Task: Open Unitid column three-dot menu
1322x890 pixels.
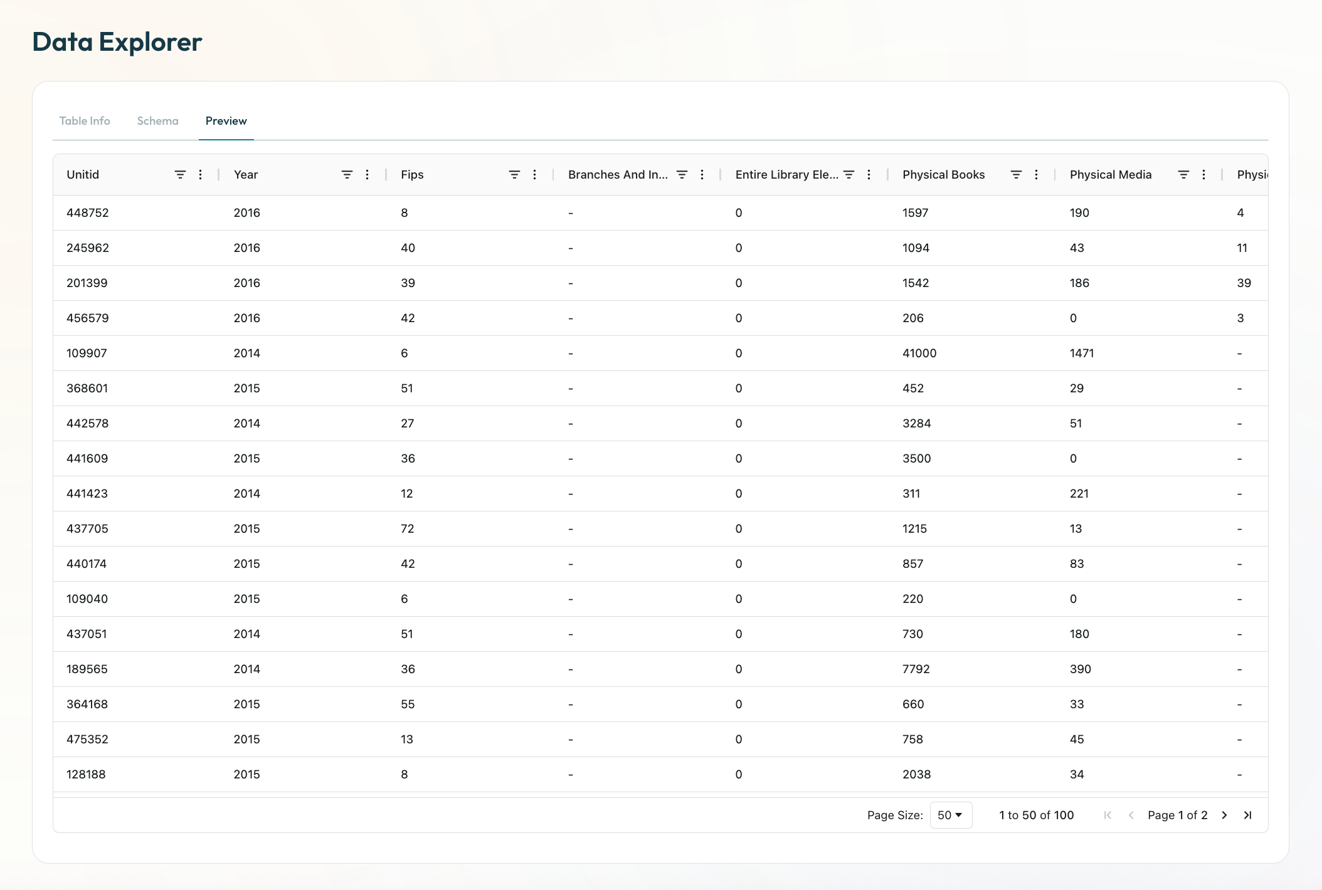Action: [201, 175]
